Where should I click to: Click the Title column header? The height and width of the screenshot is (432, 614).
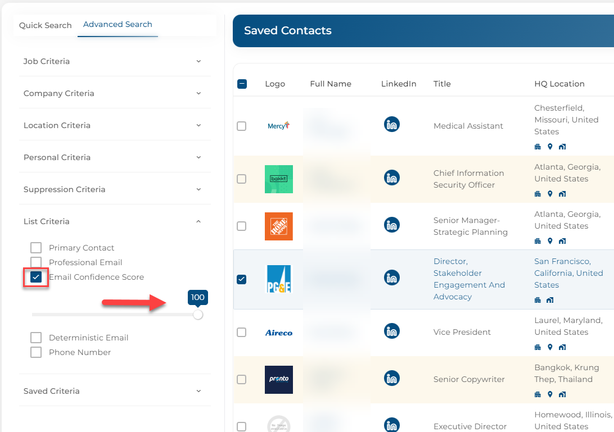pyautogui.click(x=442, y=84)
